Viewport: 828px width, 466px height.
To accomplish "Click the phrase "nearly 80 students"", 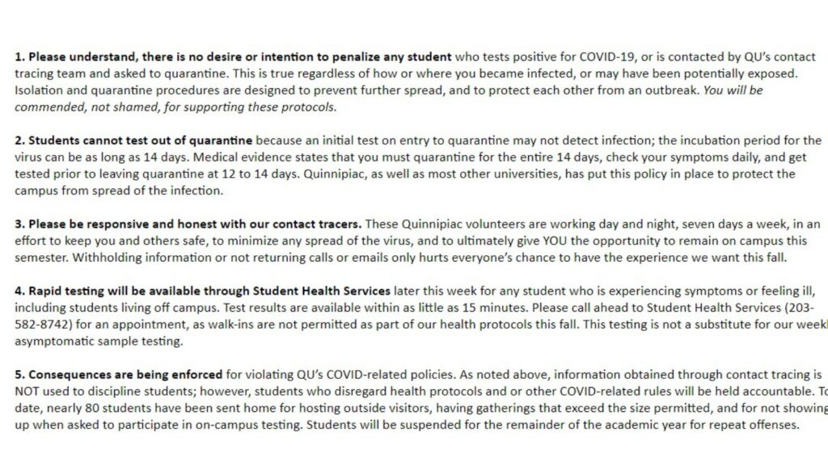I will pos(91,408).
